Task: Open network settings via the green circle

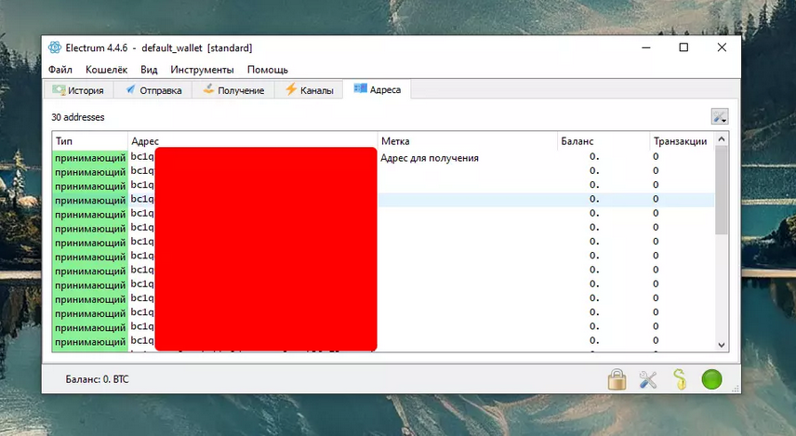Action: [x=711, y=379]
